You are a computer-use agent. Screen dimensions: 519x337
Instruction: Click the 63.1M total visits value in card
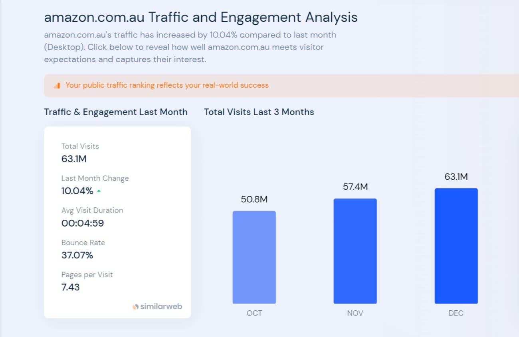click(x=74, y=159)
